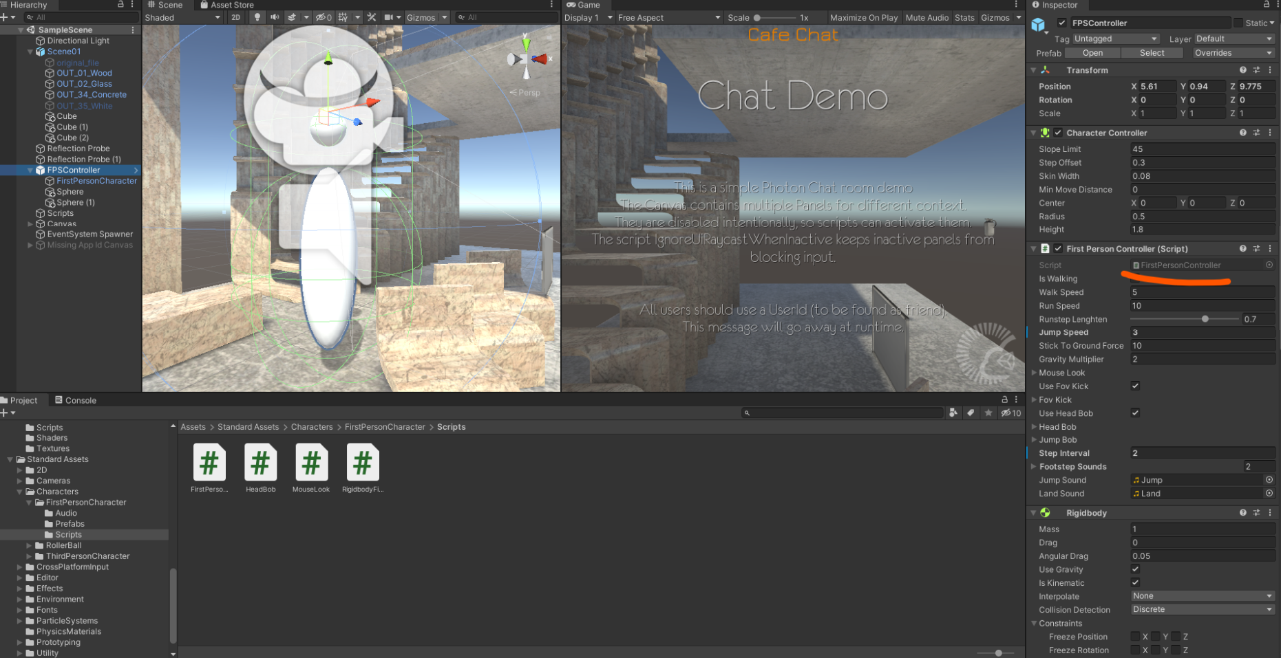Toggle the Static checkbox for FPSController
The height and width of the screenshot is (658, 1281).
tap(1238, 23)
